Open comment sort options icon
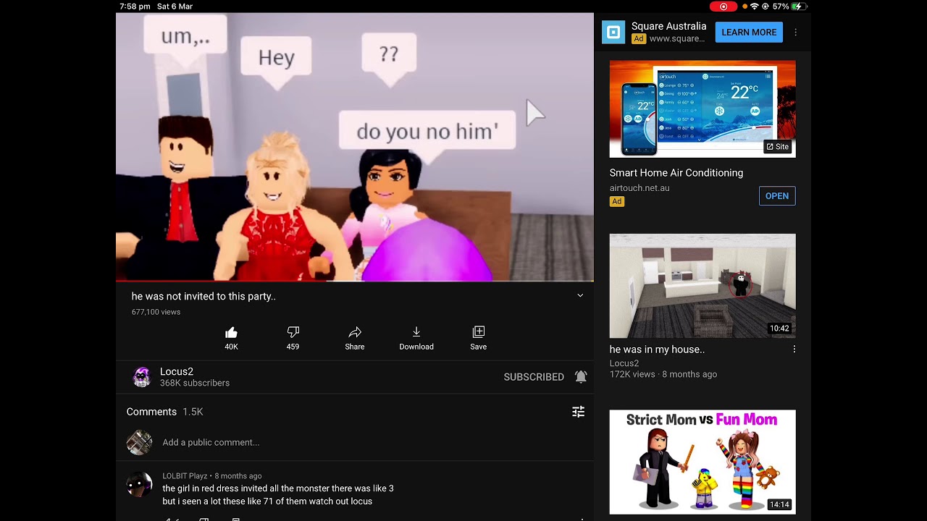Image resolution: width=927 pixels, height=521 pixels. coord(578,412)
